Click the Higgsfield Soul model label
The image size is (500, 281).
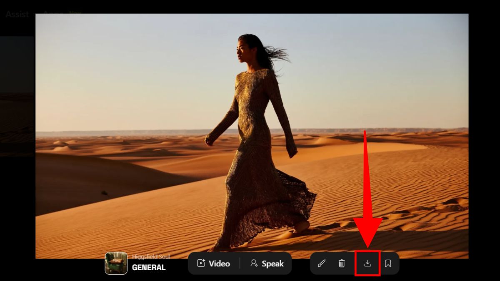[x=151, y=257]
